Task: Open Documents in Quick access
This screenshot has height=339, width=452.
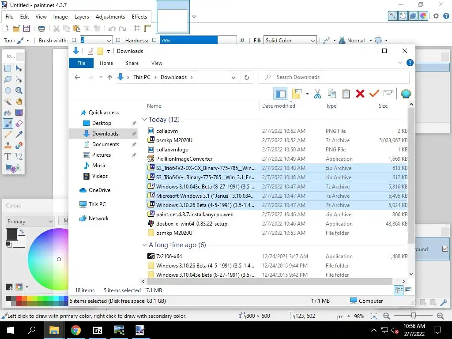Action: (x=105, y=144)
